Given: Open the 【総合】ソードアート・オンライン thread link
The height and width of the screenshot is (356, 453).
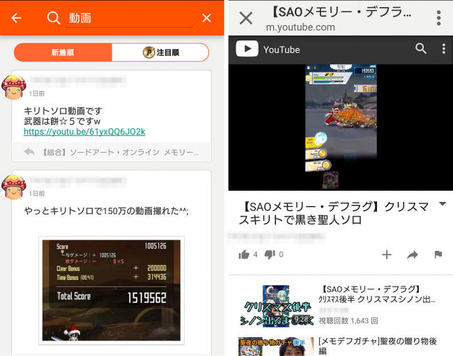Looking at the screenshot, I should (x=121, y=152).
